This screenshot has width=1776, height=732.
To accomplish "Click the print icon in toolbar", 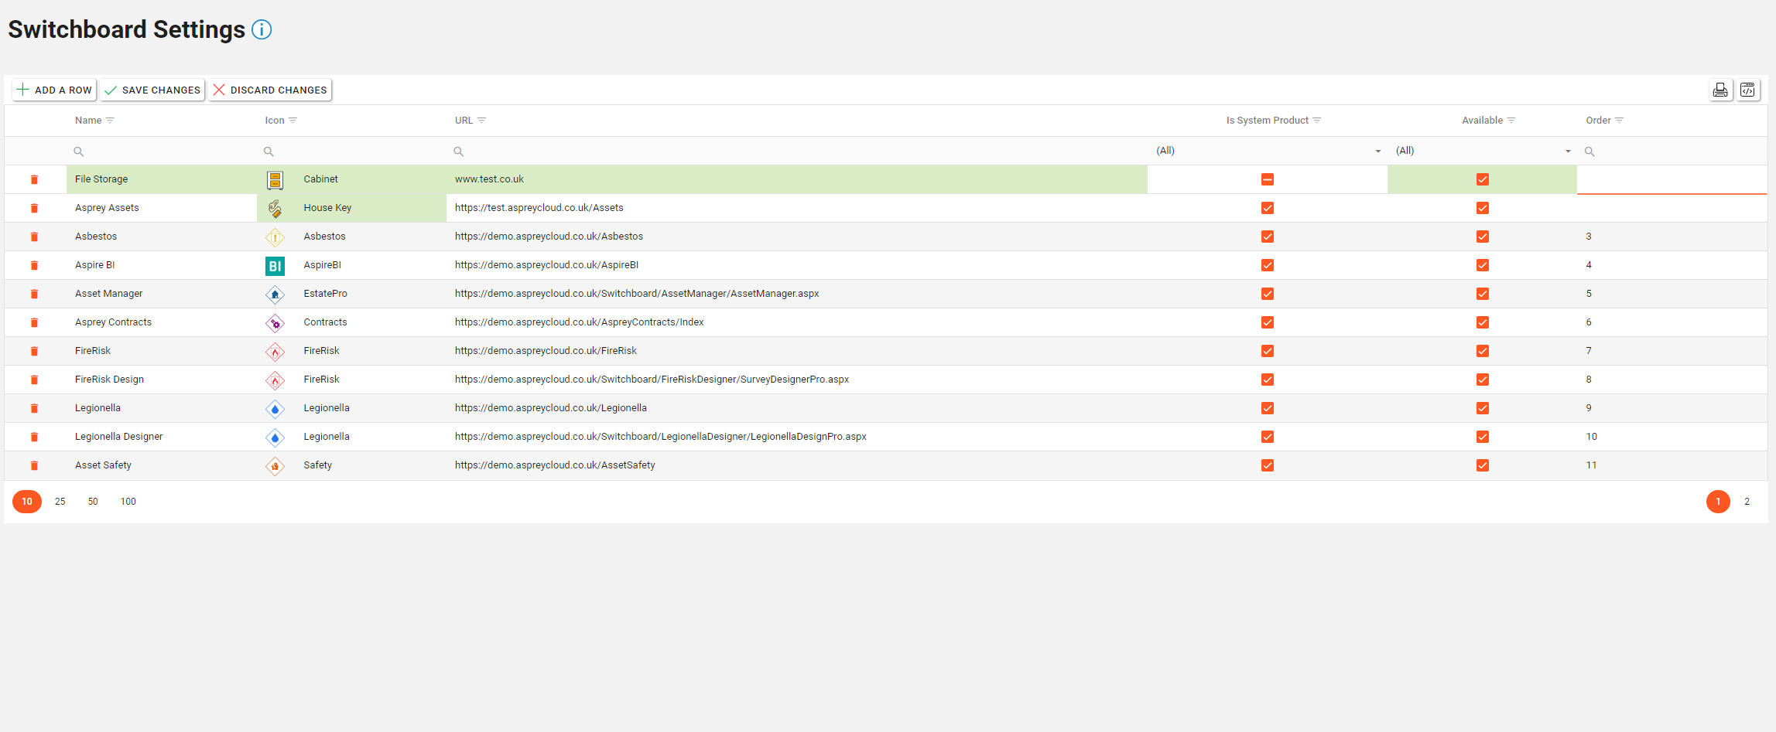I will (x=1720, y=90).
